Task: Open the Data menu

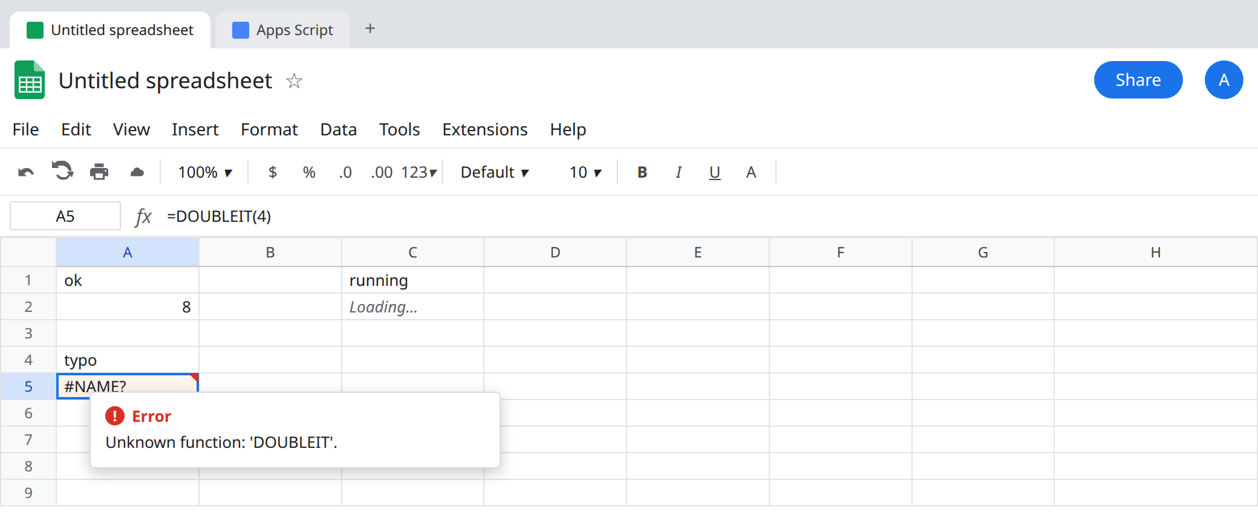Action: 339,129
